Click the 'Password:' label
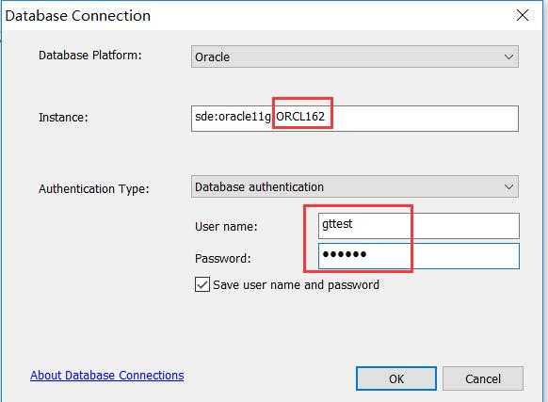Image resolution: width=548 pixels, height=402 pixels. tap(223, 258)
